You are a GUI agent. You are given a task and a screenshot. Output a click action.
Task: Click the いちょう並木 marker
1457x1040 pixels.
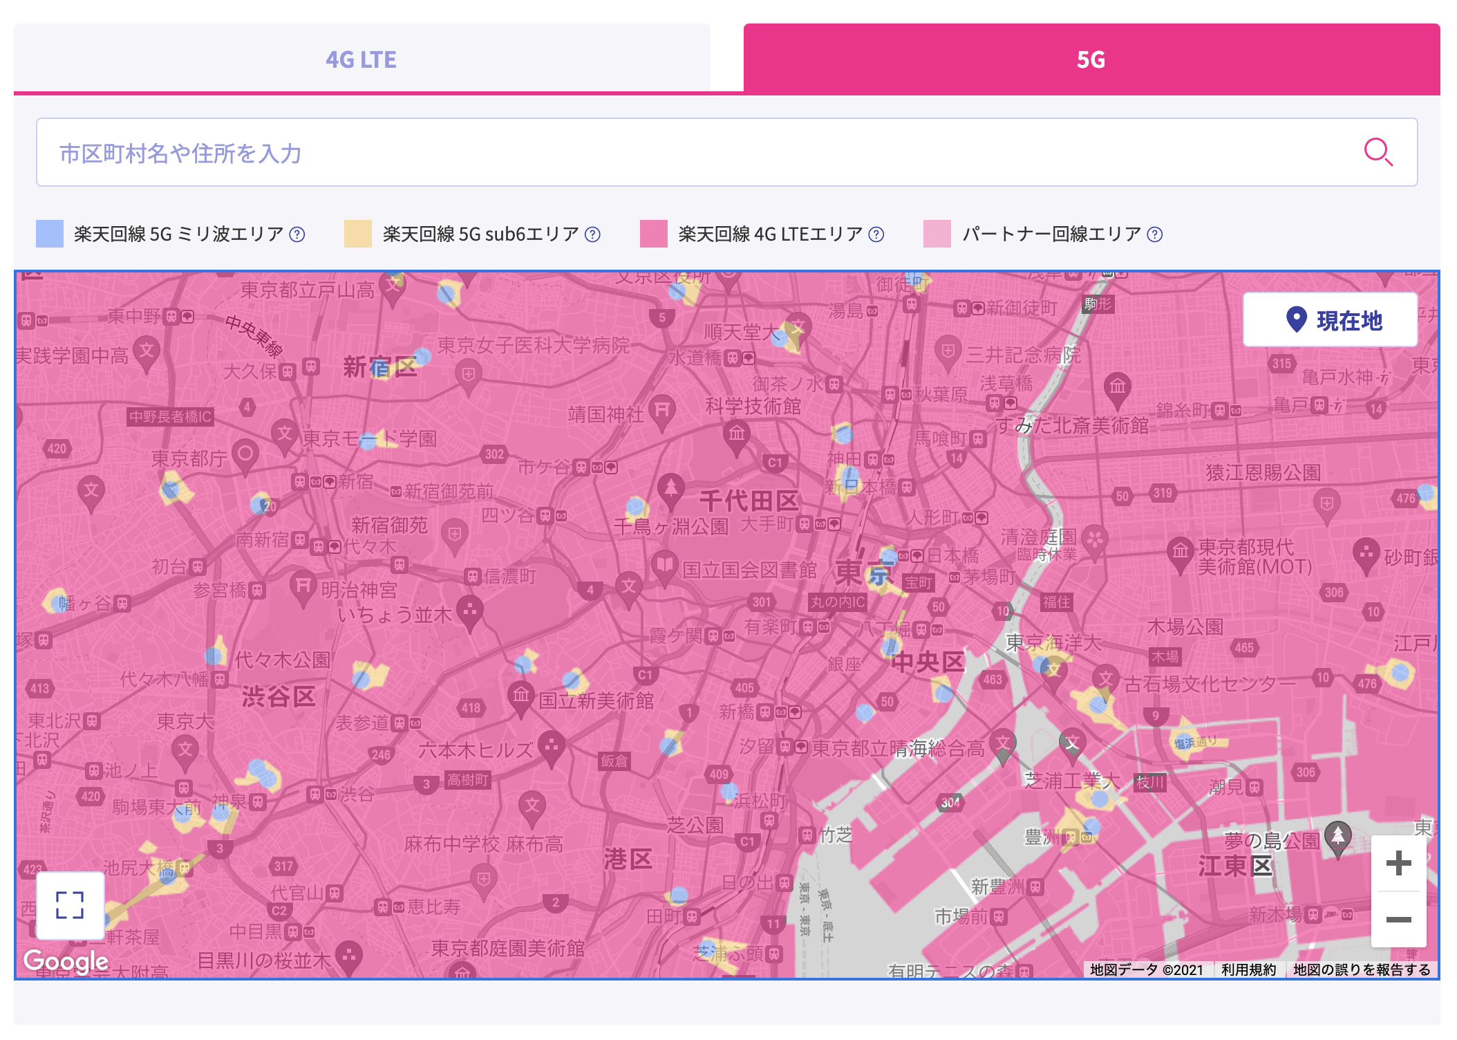coord(470,613)
